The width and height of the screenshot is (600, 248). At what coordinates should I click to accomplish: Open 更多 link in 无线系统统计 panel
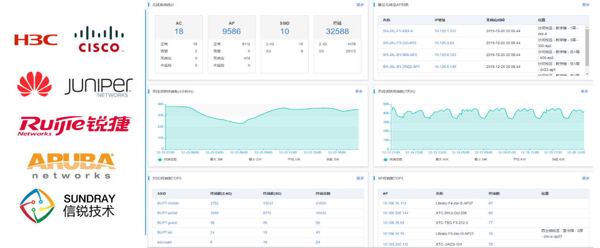360,5
